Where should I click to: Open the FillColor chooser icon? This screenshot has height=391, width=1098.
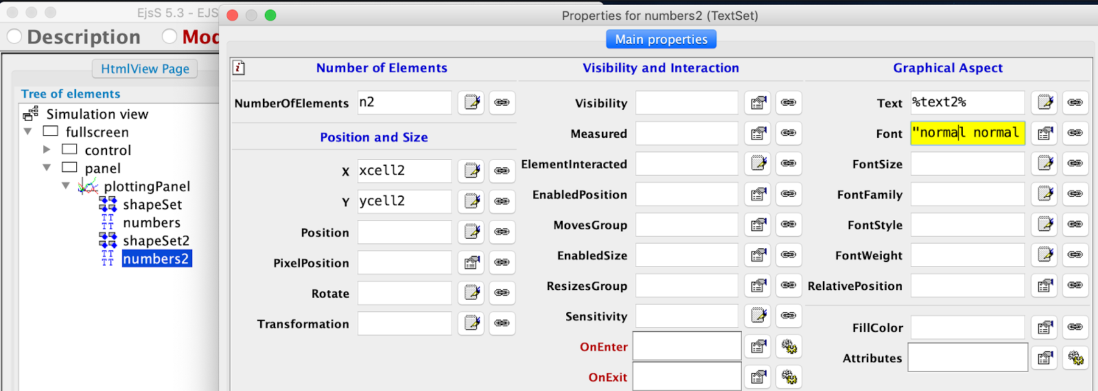tap(1045, 328)
